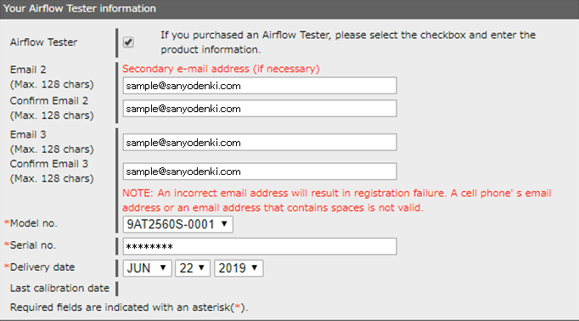Select the Email 3 text box
Screen dimensions: 579x321
coord(260,142)
